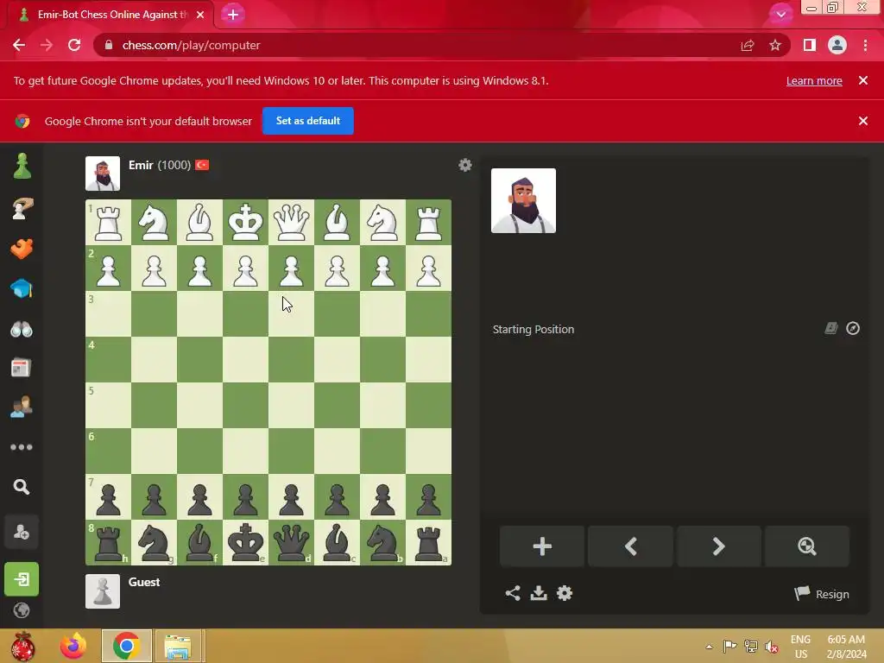This screenshot has width=884, height=663.
Task: Click the compass explorer icon
Action: coord(852,328)
